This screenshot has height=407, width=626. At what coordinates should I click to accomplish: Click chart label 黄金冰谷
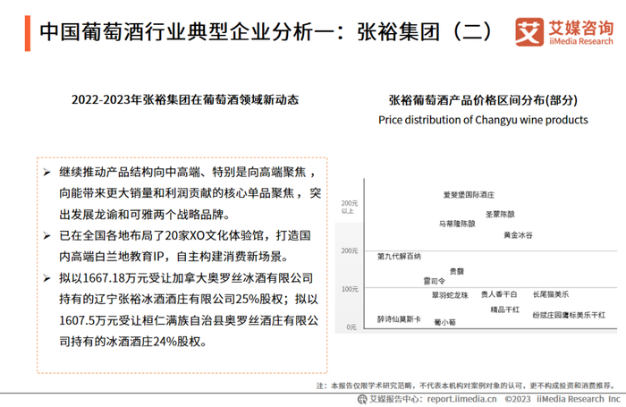point(518,235)
